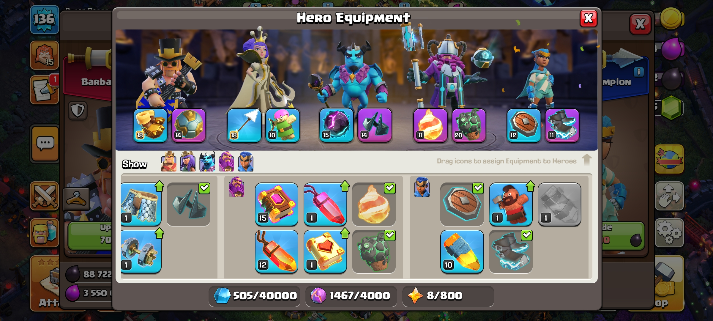Select the level 15 Dark Orb equipment

(336, 125)
